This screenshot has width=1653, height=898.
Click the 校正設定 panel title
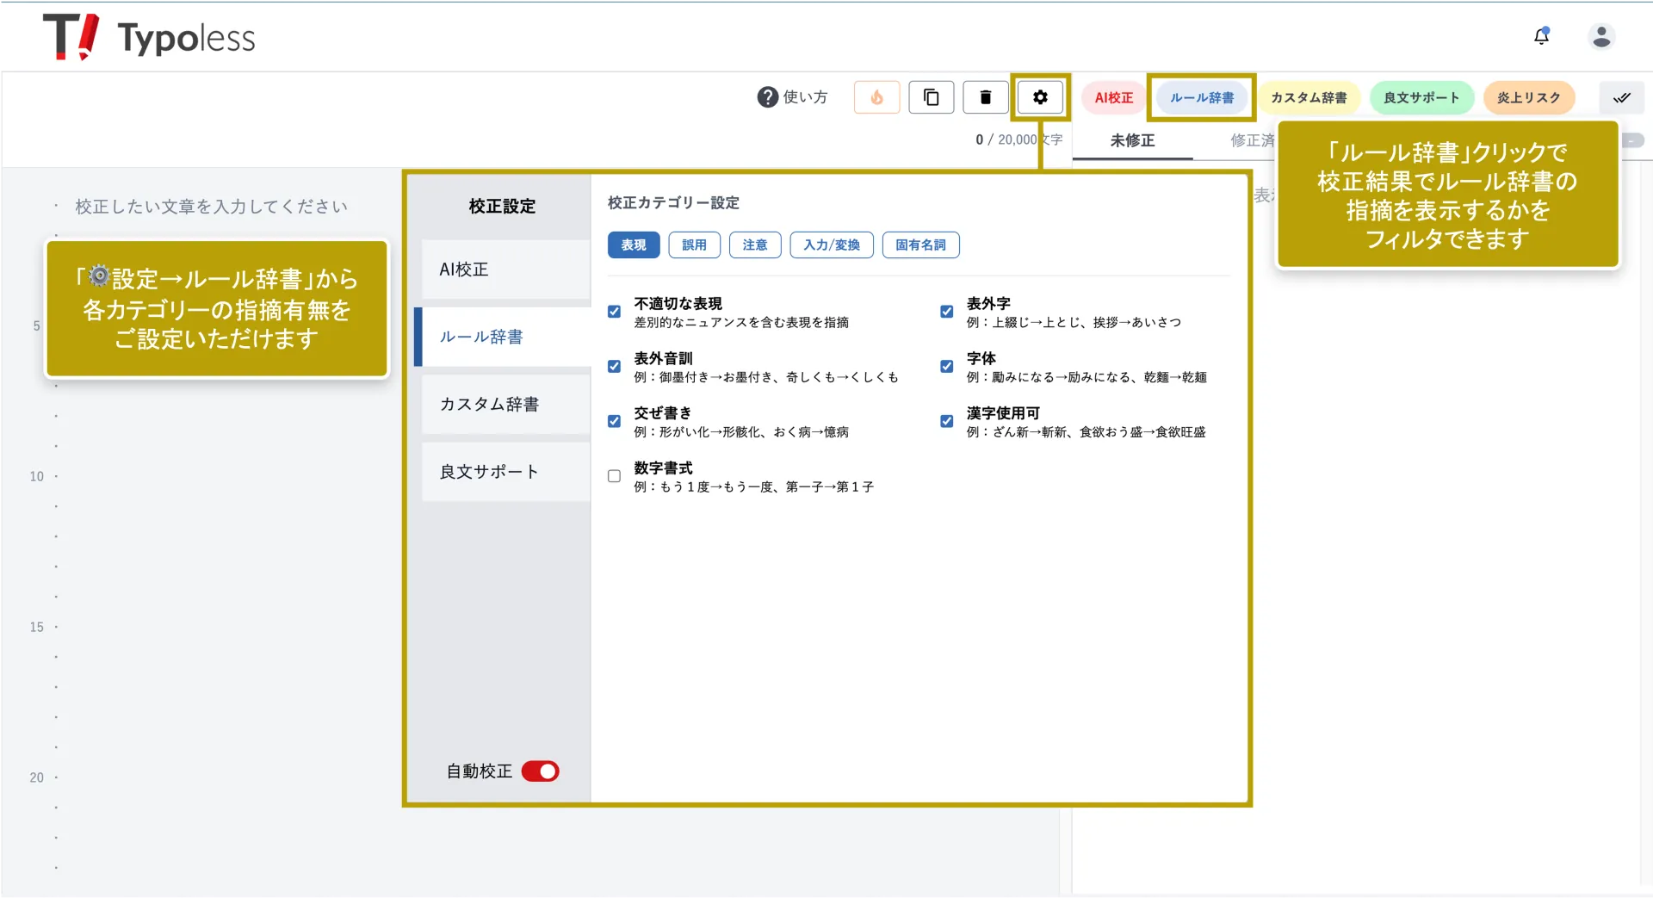tap(502, 206)
